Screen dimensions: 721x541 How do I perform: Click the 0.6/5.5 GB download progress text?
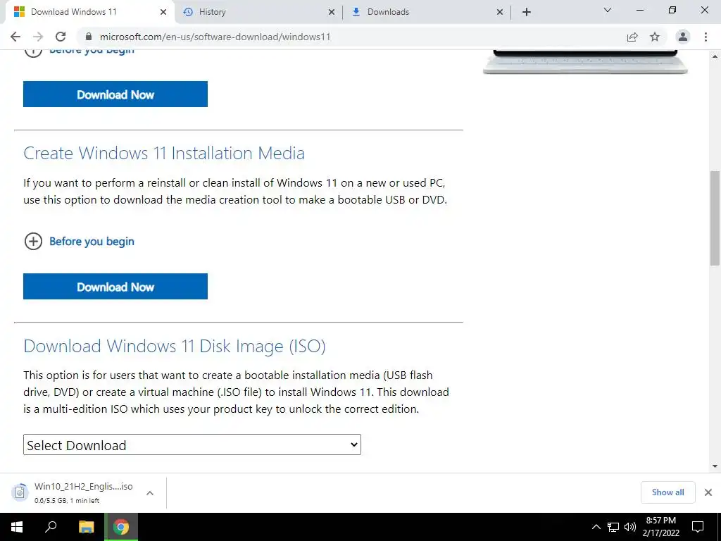click(67, 501)
